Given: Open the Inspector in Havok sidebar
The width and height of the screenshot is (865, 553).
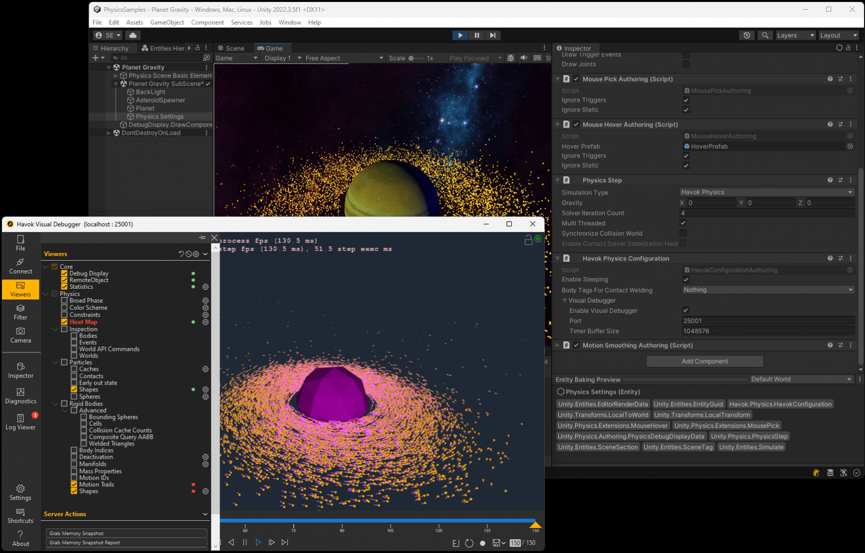Looking at the screenshot, I should 20,371.
